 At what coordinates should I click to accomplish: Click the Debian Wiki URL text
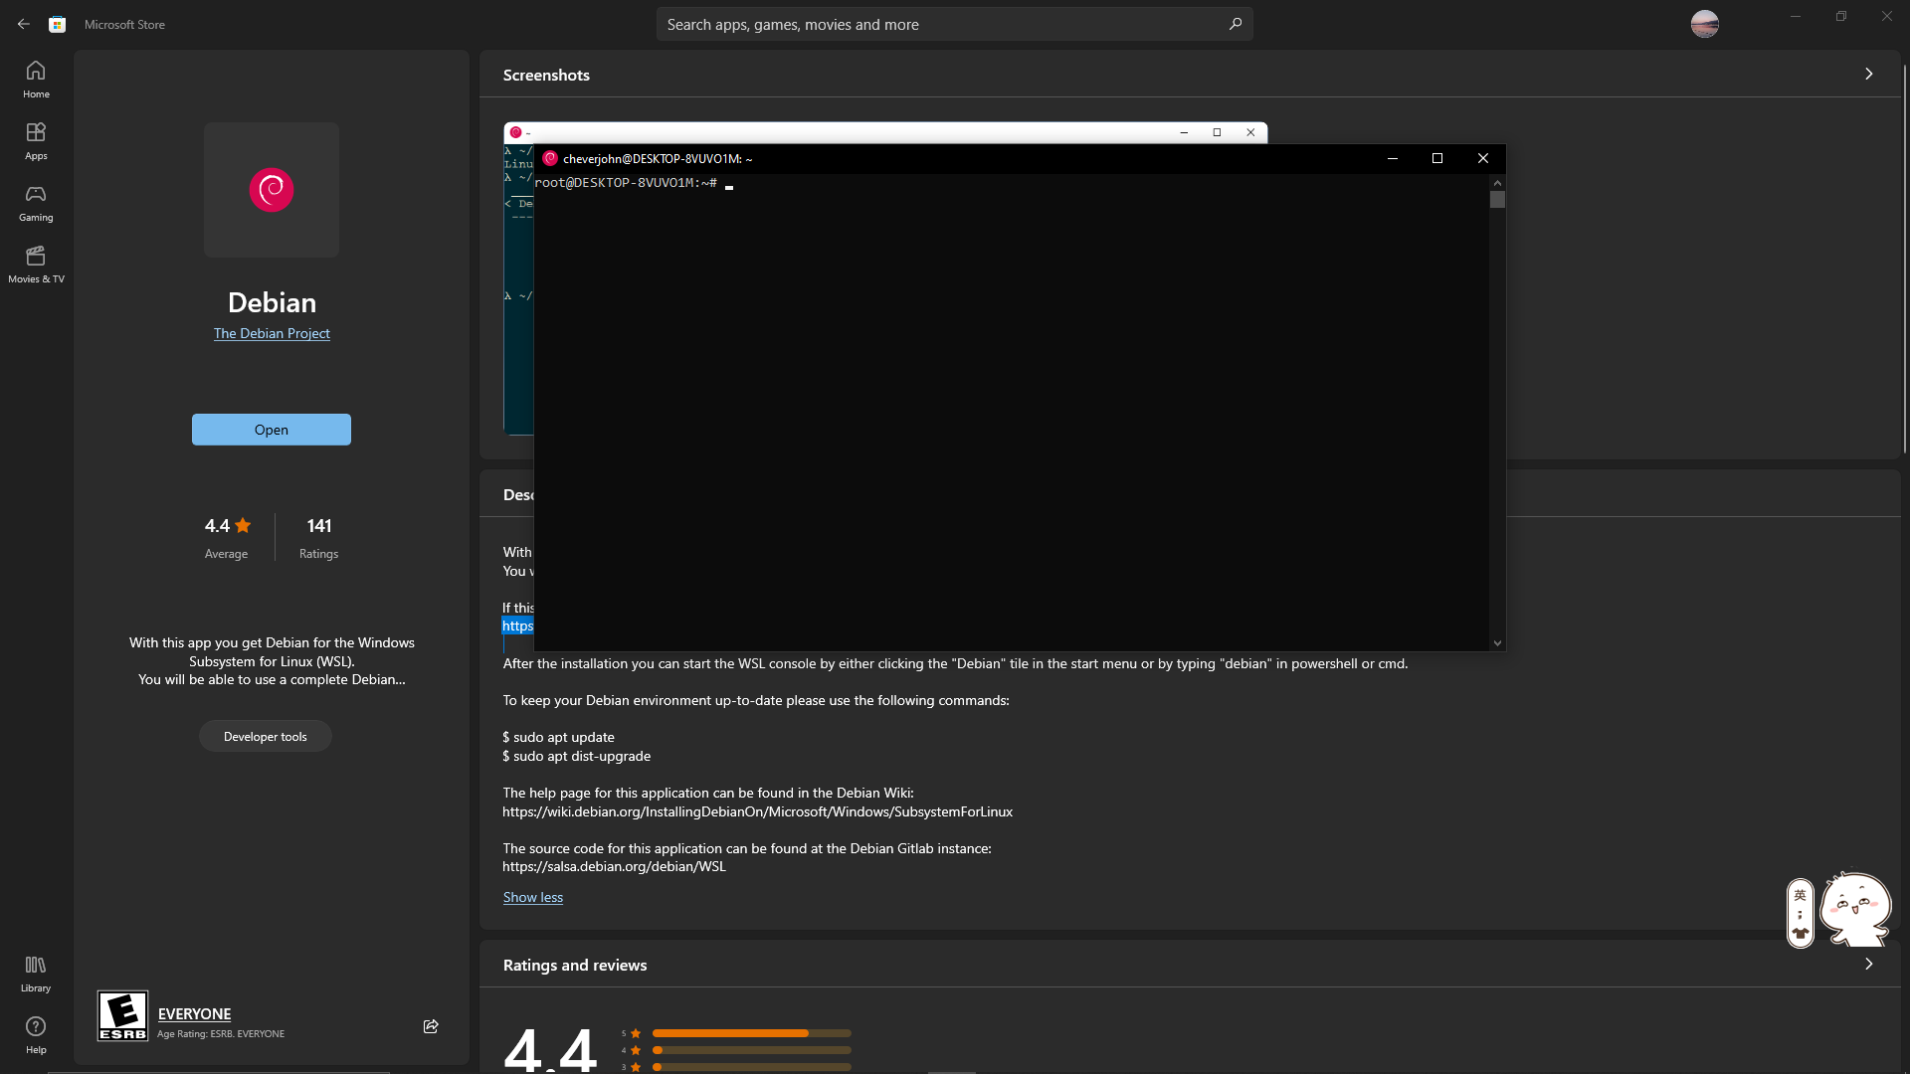coord(758,811)
